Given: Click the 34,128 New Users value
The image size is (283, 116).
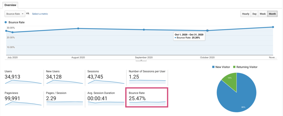Looking at the screenshot, I should pos(54,77).
